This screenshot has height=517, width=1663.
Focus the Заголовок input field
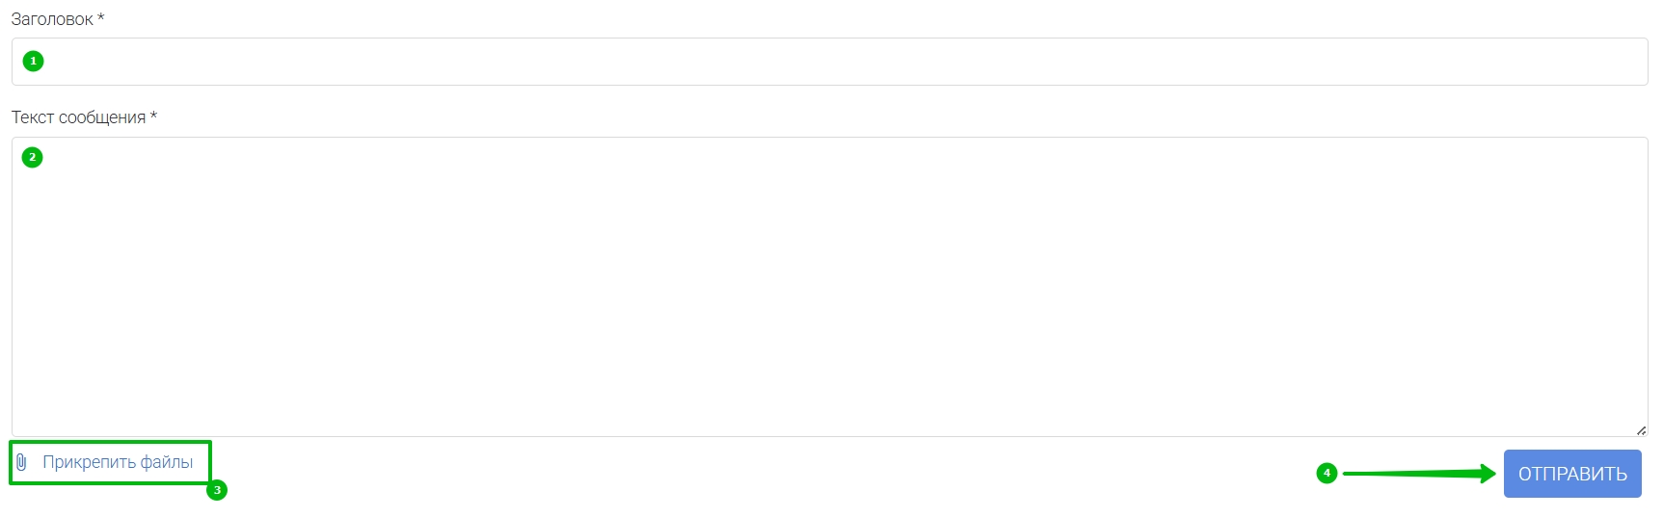click(x=829, y=62)
